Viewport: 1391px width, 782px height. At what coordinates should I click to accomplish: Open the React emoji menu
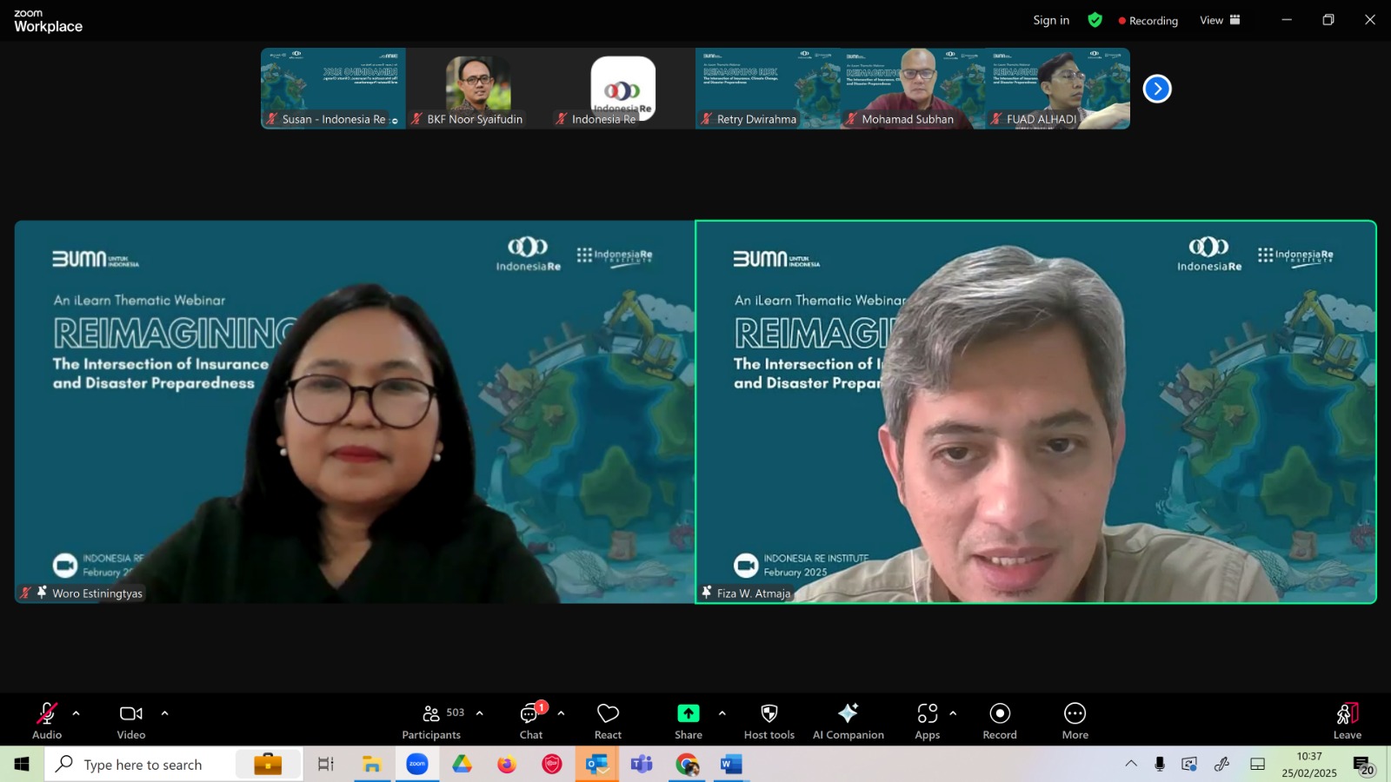[608, 713]
